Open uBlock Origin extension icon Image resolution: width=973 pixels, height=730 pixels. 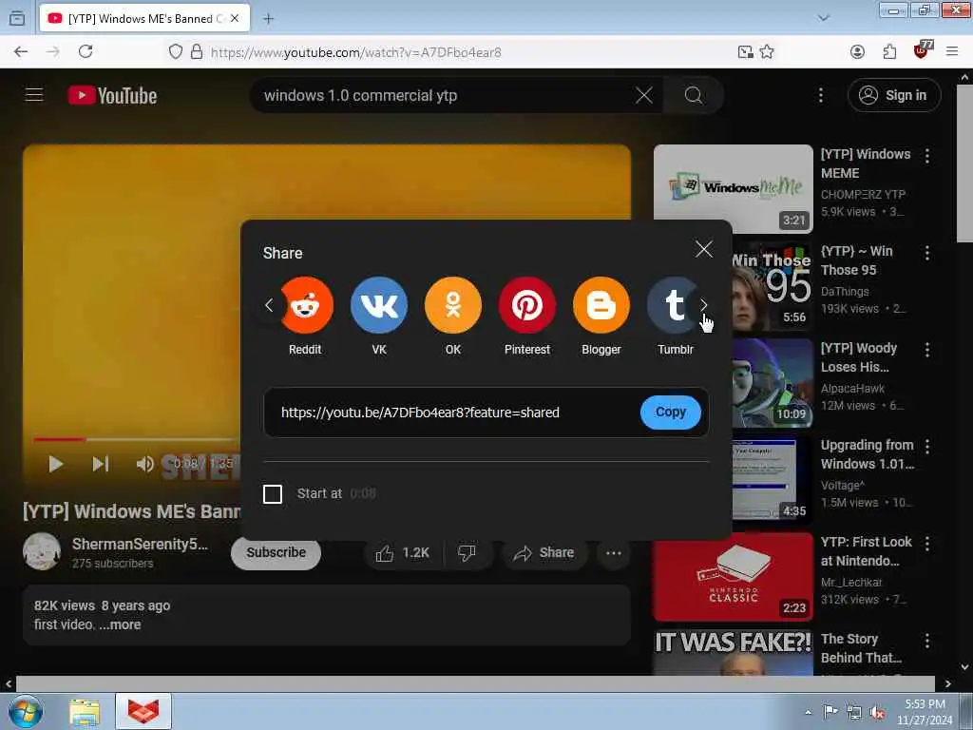click(922, 51)
